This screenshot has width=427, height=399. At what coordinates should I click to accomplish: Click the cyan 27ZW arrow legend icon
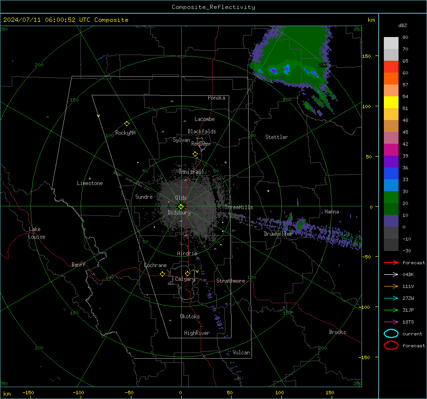pyautogui.click(x=391, y=298)
